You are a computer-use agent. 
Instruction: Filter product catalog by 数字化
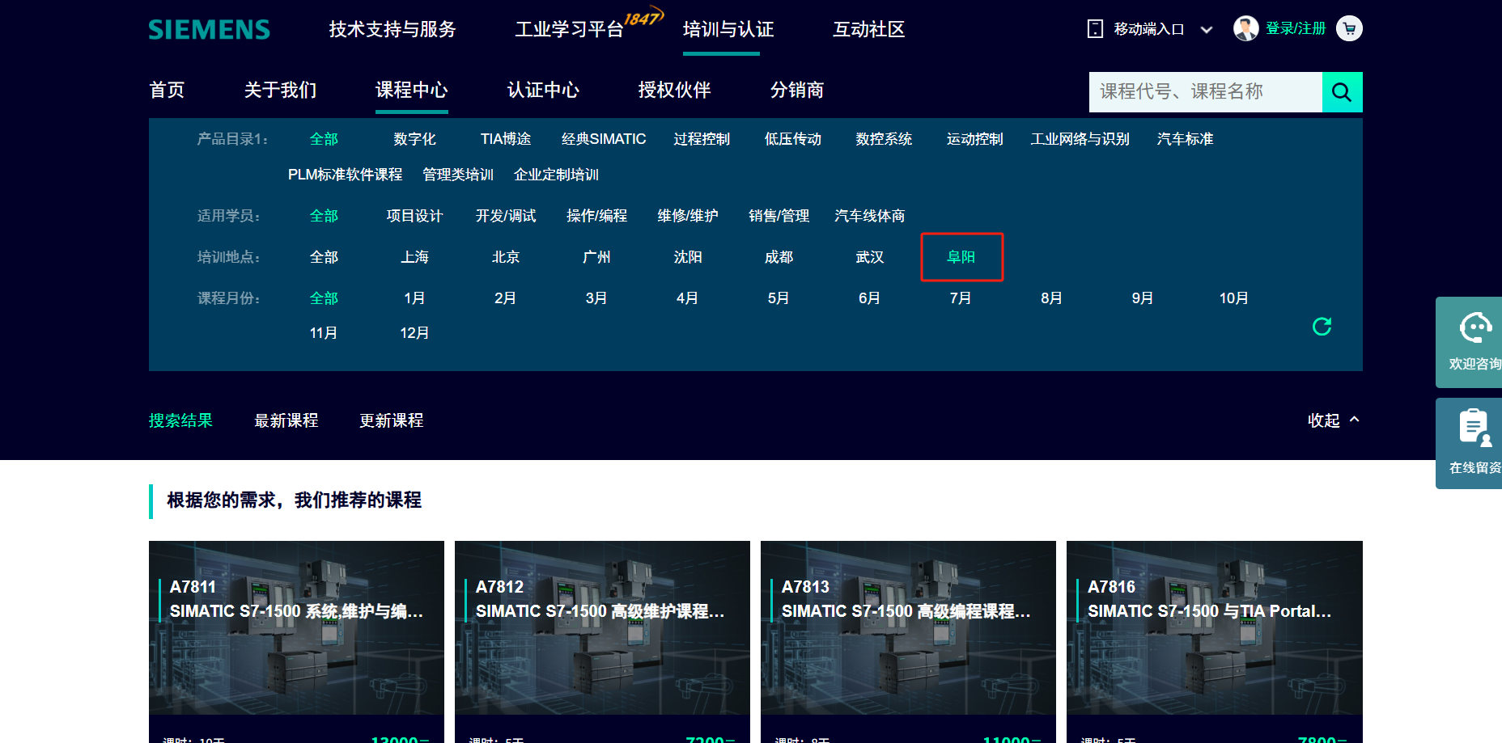point(415,139)
